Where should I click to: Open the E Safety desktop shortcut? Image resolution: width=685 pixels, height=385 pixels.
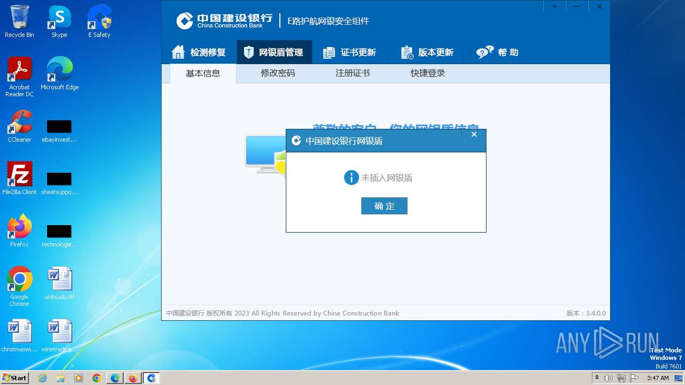pos(99,21)
